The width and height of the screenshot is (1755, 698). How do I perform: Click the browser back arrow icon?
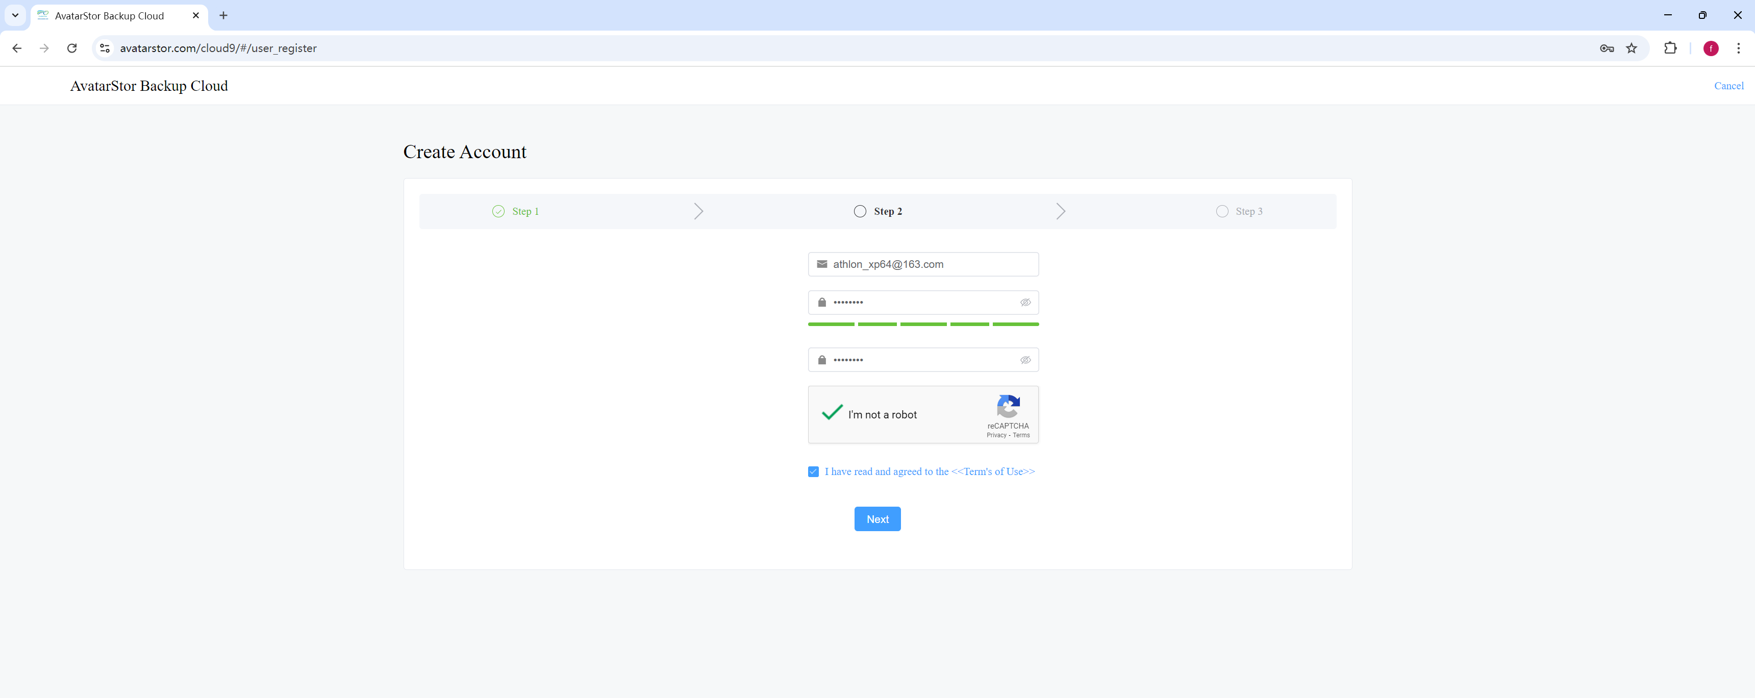coord(17,48)
